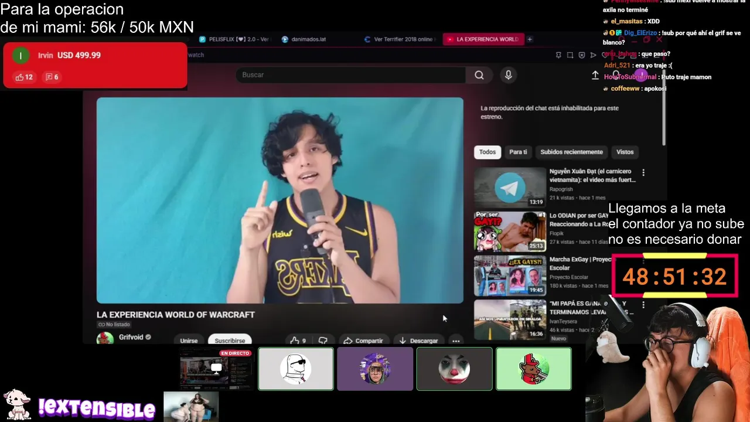Open Grifvoid channel name link
Screen dimensions: 750x422
coord(131,337)
